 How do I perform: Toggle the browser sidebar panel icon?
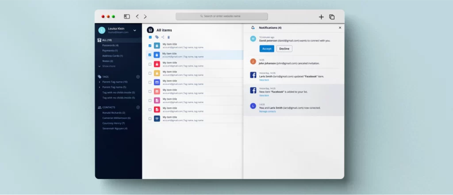point(127,16)
